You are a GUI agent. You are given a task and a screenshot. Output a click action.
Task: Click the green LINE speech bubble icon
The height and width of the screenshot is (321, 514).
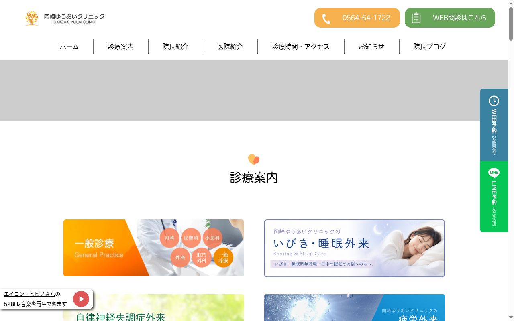pos(494,173)
